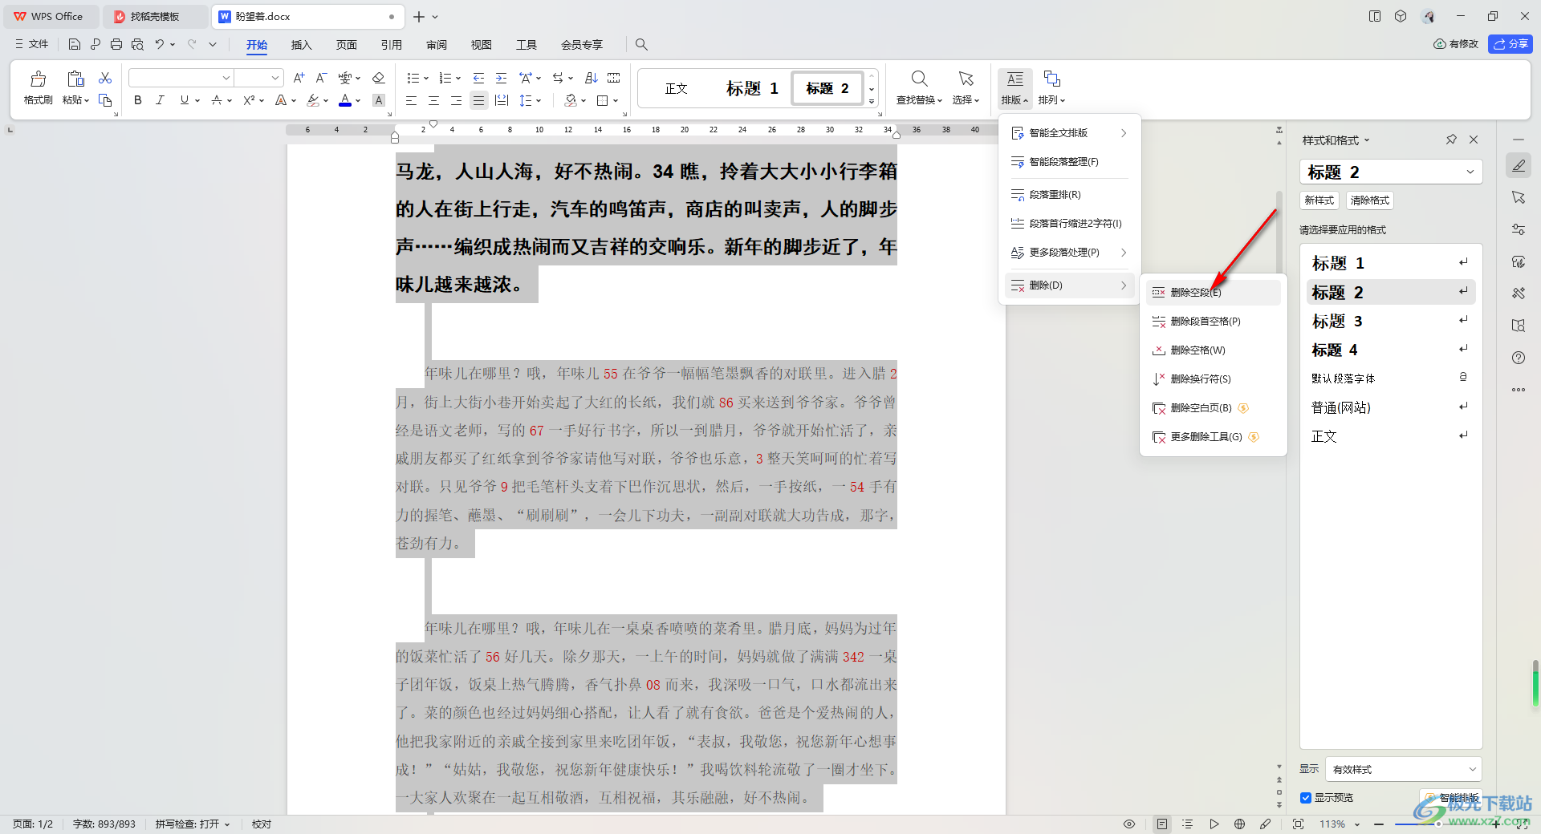This screenshot has height=834, width=1541.
Task: Select 标题 3 in the styles list
Action: coord(1391,322)
